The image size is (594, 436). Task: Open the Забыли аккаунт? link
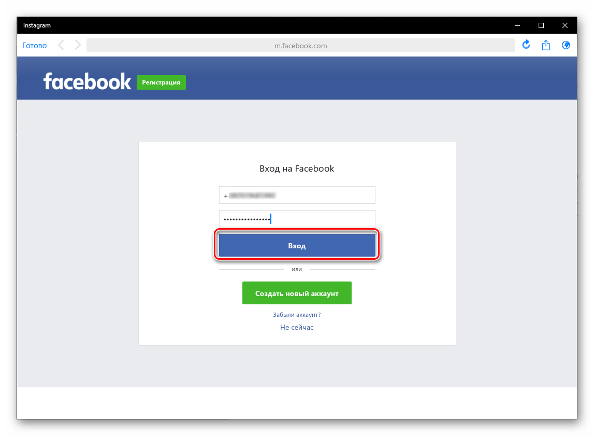(297, 315)
